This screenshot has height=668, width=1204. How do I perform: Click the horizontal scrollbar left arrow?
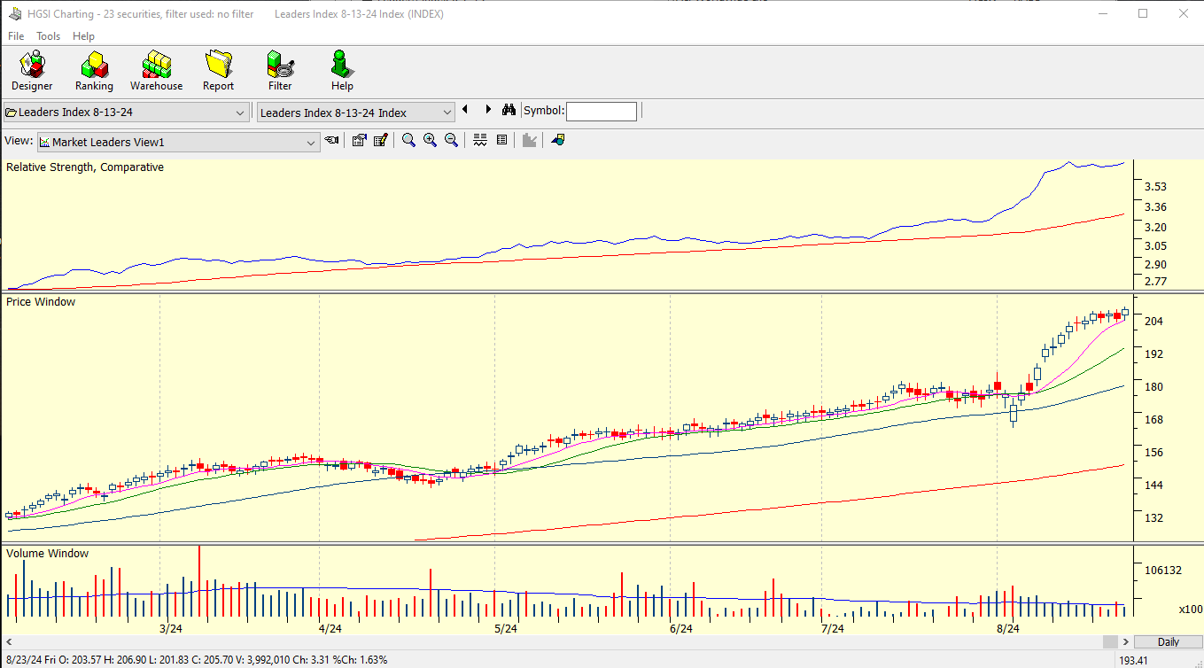coord(8,641)
